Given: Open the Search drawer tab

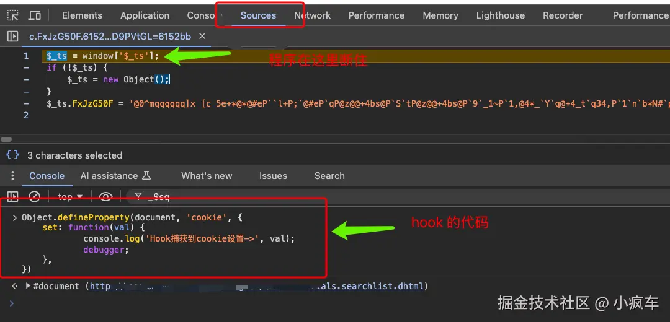Looking at the screenshot, I should tap(329, 176).
